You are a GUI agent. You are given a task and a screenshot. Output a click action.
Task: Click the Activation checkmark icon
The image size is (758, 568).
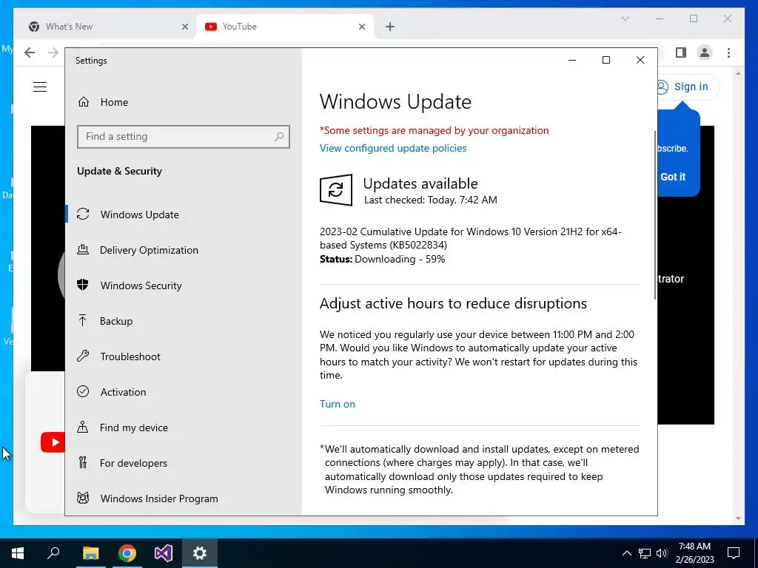(83, 391)
